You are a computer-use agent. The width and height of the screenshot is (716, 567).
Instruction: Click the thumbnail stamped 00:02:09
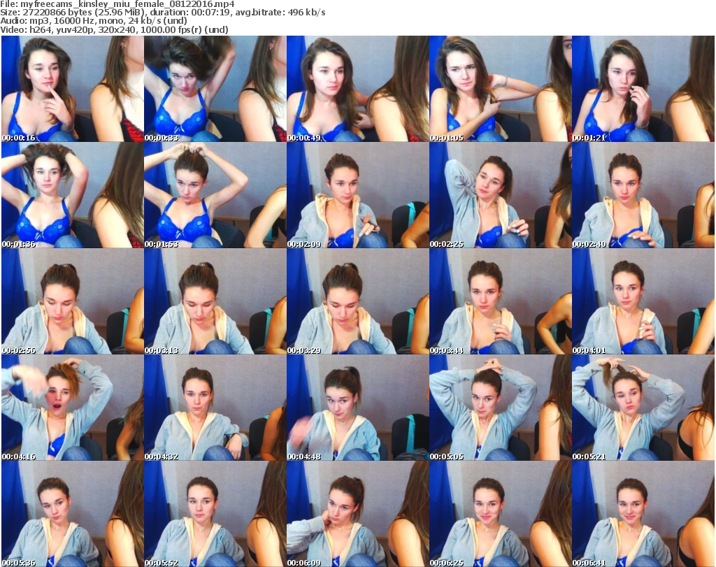[x=357, y=195]
